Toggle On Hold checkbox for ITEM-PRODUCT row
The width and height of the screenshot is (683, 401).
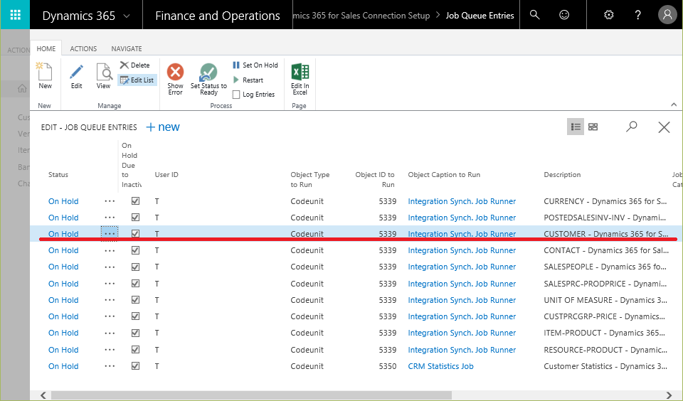pyautogui.click(x=135, y=333)
